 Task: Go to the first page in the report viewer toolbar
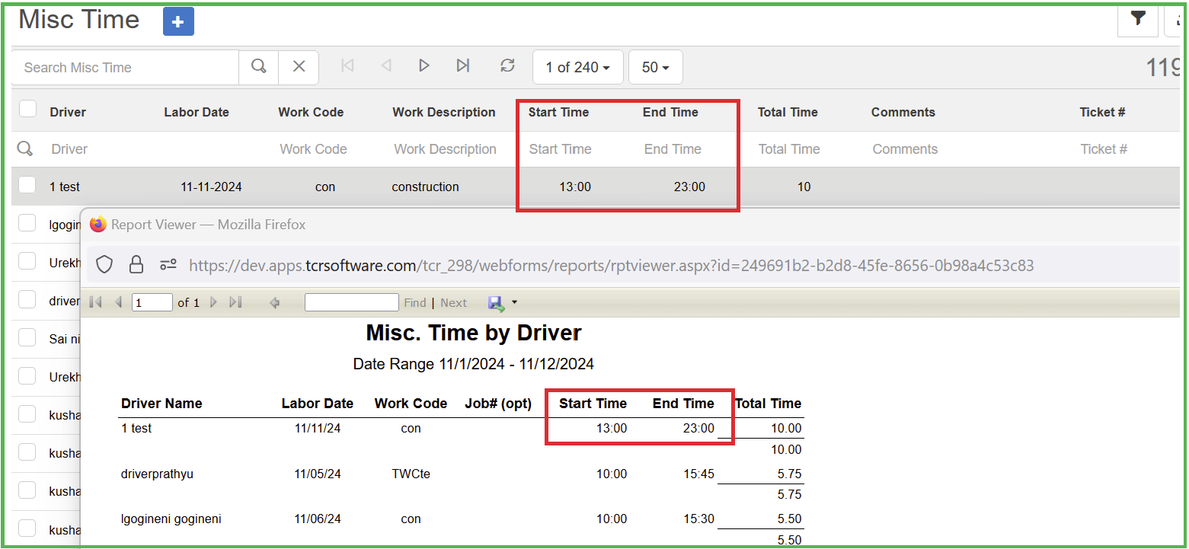click(x=95, y=302)
